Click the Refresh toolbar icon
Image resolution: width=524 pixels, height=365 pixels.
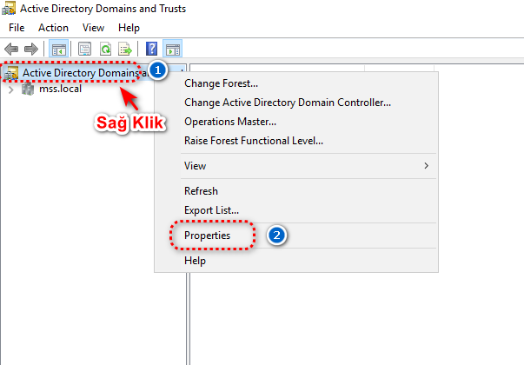point(106,50)
